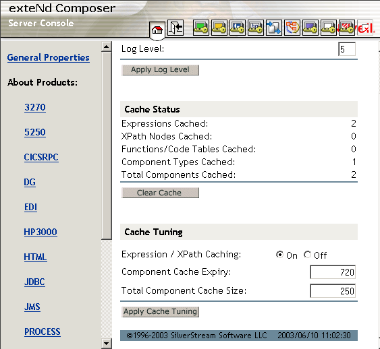Click the 'Cache Status' section heading

coord(152,109)
